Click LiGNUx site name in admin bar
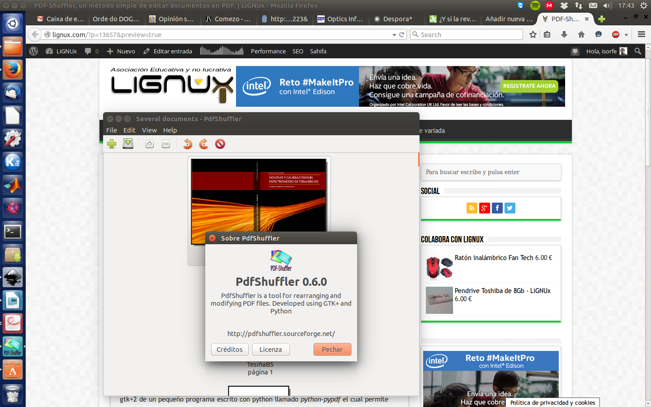 (x=61, y=51)
